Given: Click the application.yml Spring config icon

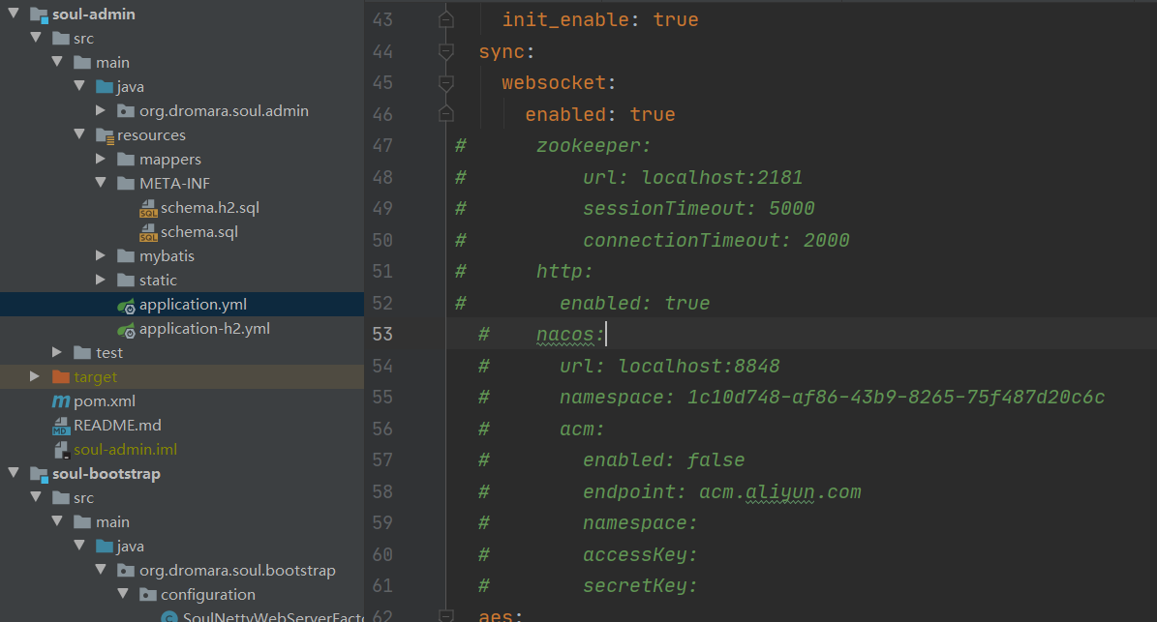Looking at the screenshot, I should click(x=126, y=305).
